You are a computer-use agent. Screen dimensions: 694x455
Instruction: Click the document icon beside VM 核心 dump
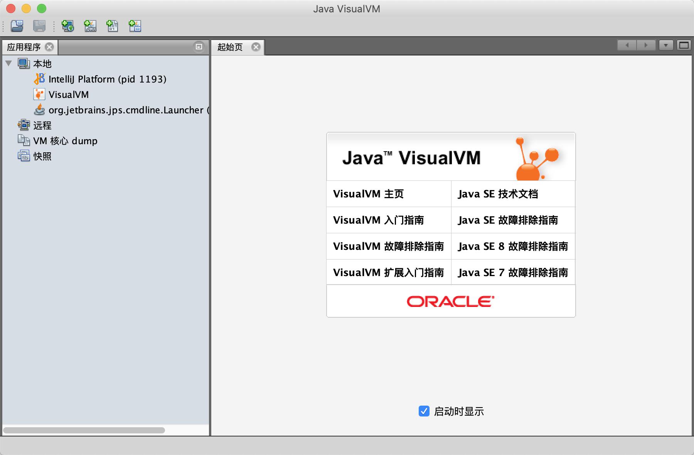[x=24, y=141]
